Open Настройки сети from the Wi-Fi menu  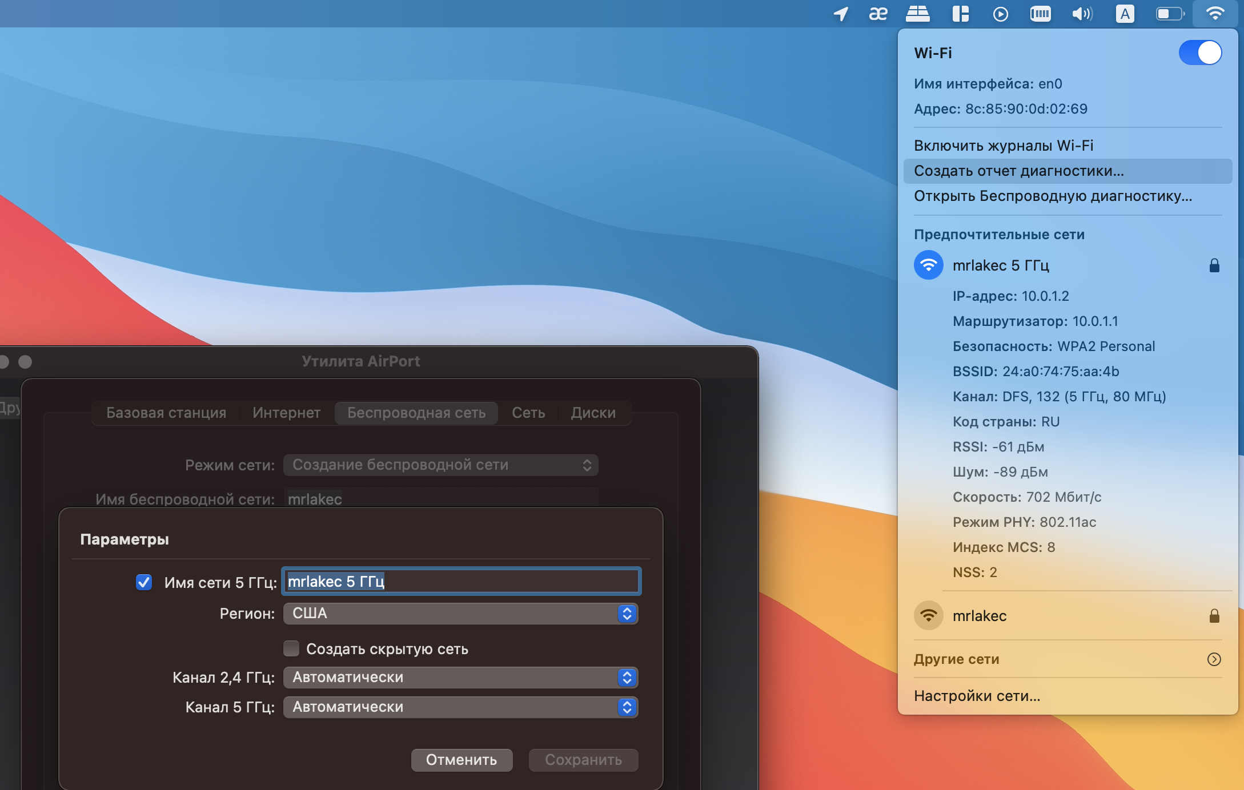(x=1068, y=696)
